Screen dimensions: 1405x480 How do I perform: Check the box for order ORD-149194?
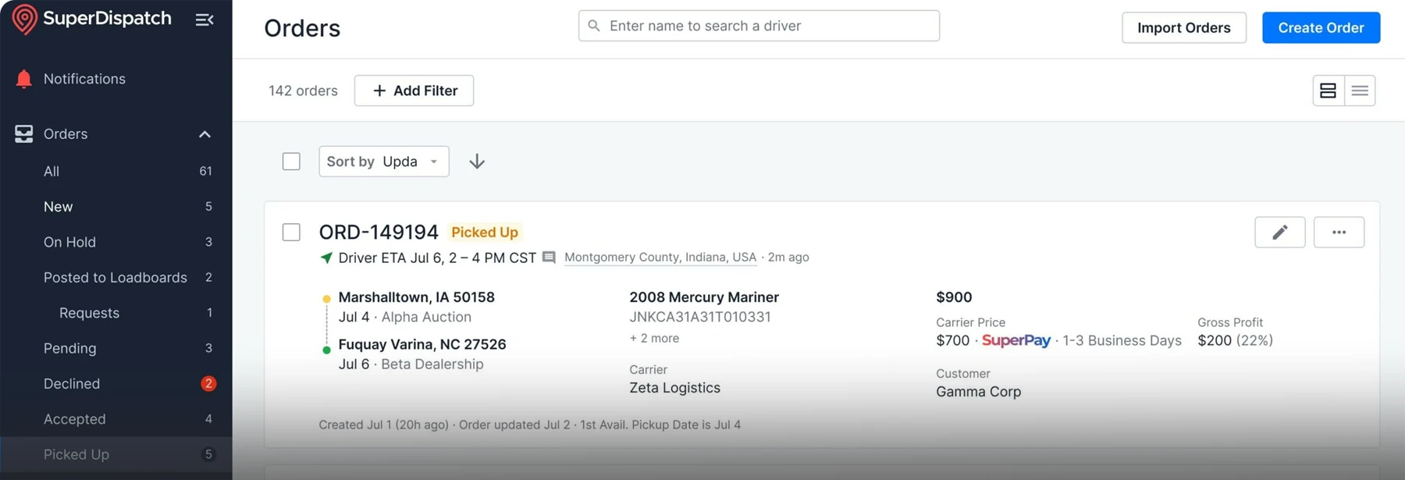point(291,233)
